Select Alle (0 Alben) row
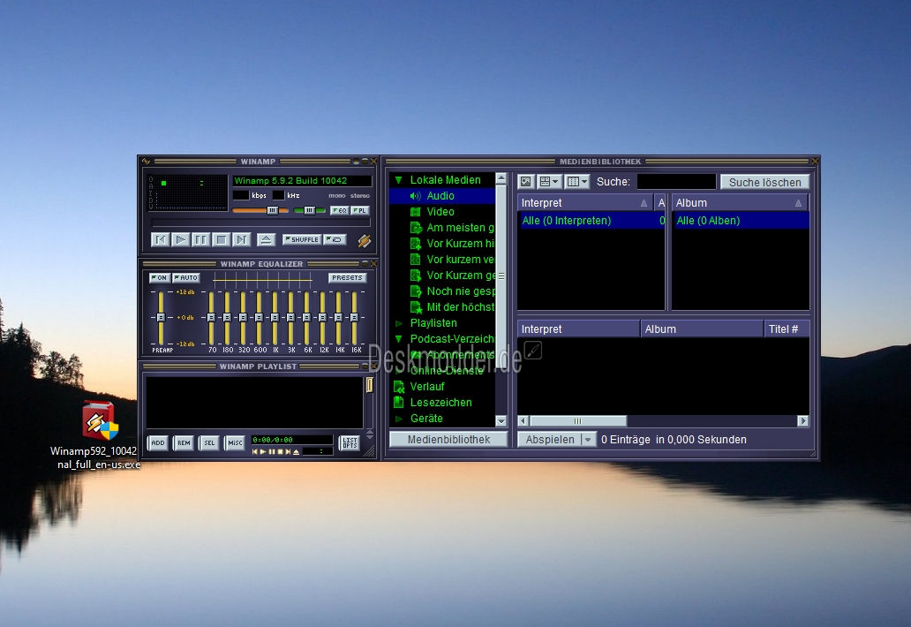This screenshot has width=911, height=627. point(741,220)
